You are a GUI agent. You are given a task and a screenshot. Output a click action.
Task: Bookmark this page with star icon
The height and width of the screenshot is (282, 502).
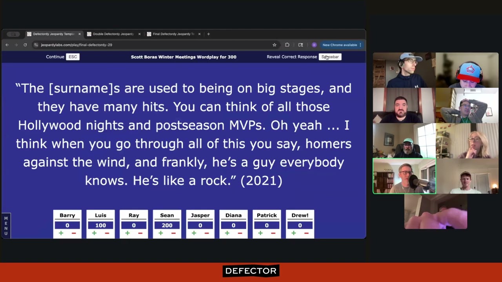click(275, 45)
